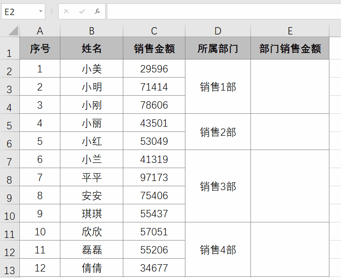Viewport: 341px width, 278px height.
Task: Select empty merged column E cell beside 销售2部
Action: tap(290, 132)
